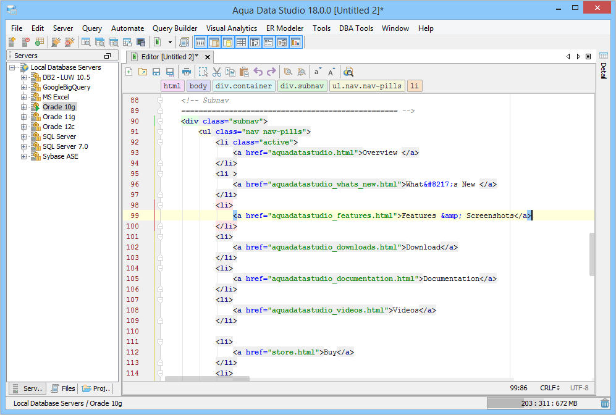This screenshot has height=415, width=616.
Task: Click the scripts scroll icon in toolbar
Action: pyautogui.click(x=184, y=42)
